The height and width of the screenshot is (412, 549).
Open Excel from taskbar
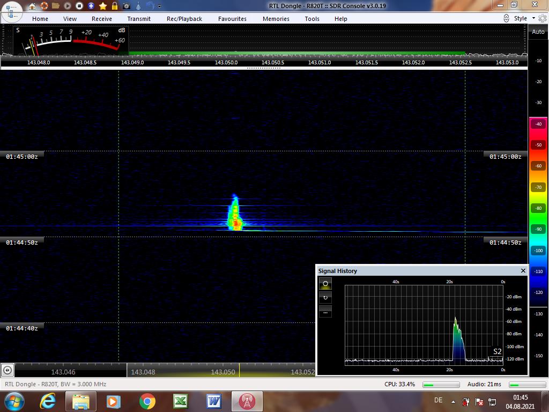(180, 401)
